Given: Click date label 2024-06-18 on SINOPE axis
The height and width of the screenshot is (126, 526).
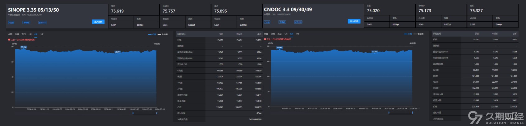Looking at the screenshot, I should (x=160, y=109).
